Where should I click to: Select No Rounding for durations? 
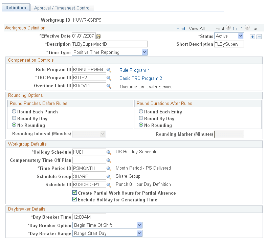pyautogui.click(x=141, y=125)
